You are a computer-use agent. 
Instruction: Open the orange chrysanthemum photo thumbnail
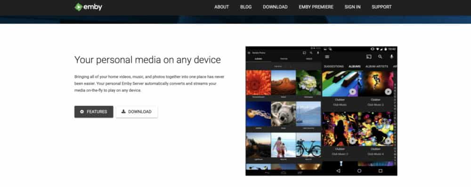click(x=258, y=82)
